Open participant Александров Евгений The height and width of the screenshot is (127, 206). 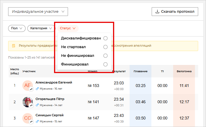[54, 82]
